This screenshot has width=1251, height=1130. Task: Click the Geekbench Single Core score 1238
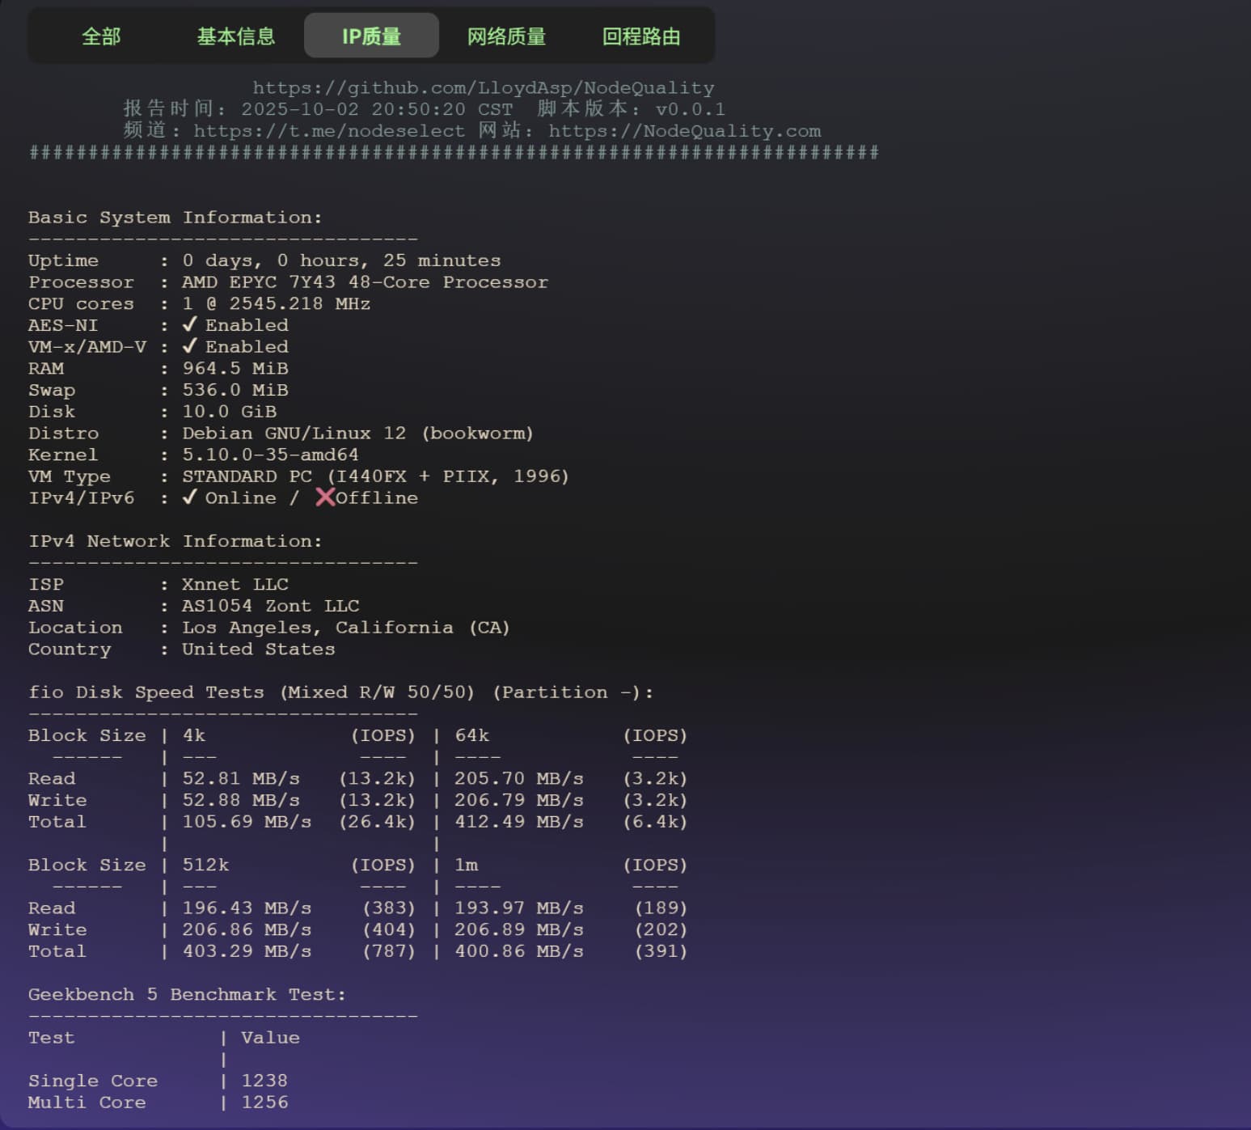point(264,1081)
